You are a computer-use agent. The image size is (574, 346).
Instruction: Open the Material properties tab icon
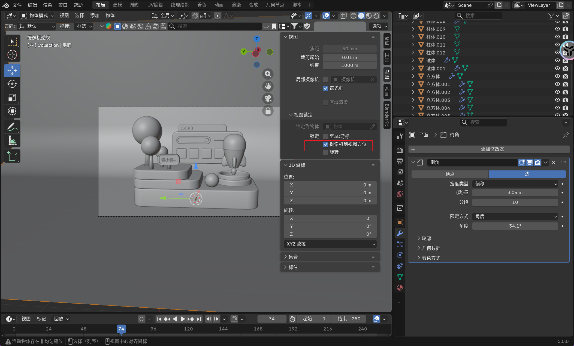pos(400,288)
